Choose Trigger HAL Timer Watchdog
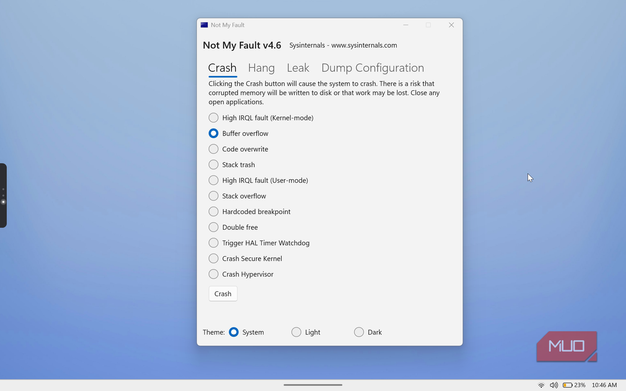Screen dimensions: 626x391 (259, 243)
